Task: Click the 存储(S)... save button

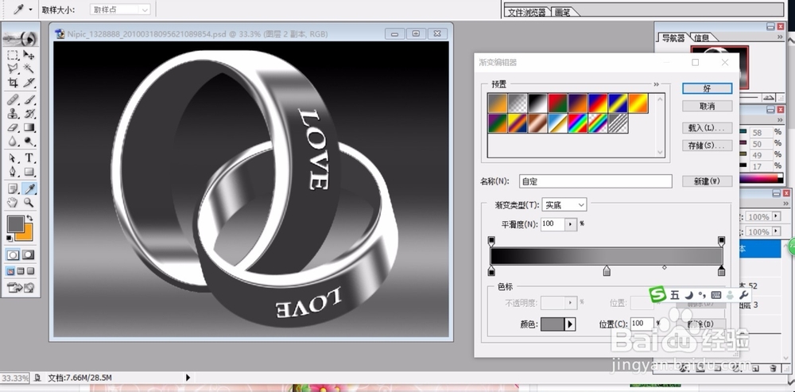Action: point(707,146)
